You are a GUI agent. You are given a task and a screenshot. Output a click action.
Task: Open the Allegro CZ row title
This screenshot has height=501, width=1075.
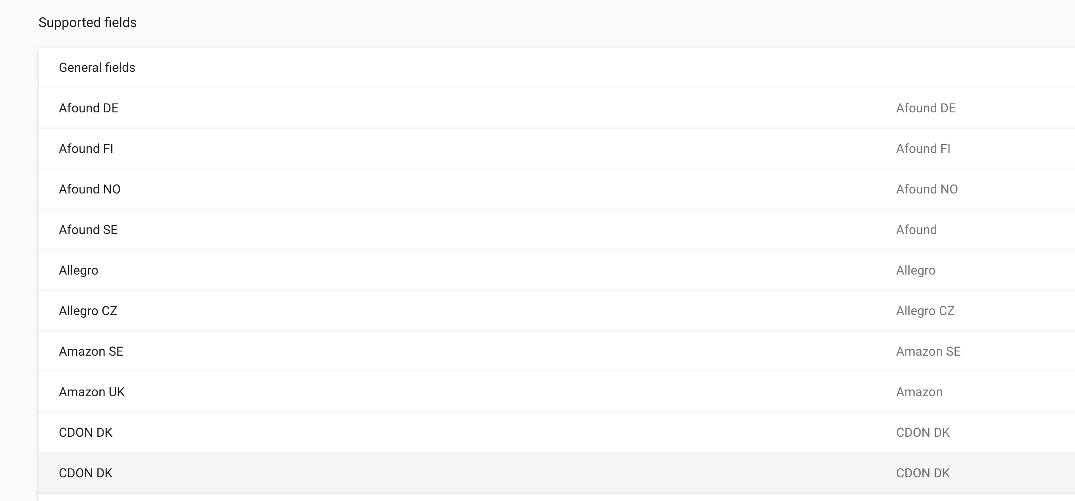[88, 311]
